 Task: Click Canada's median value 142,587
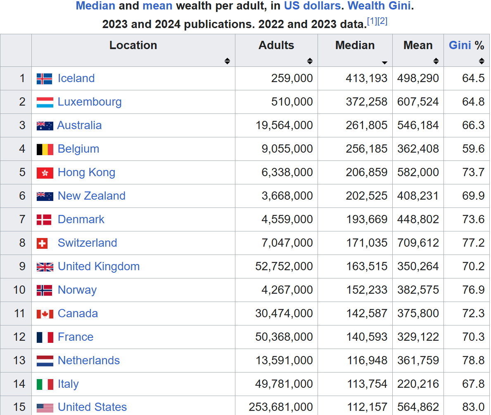367,314
